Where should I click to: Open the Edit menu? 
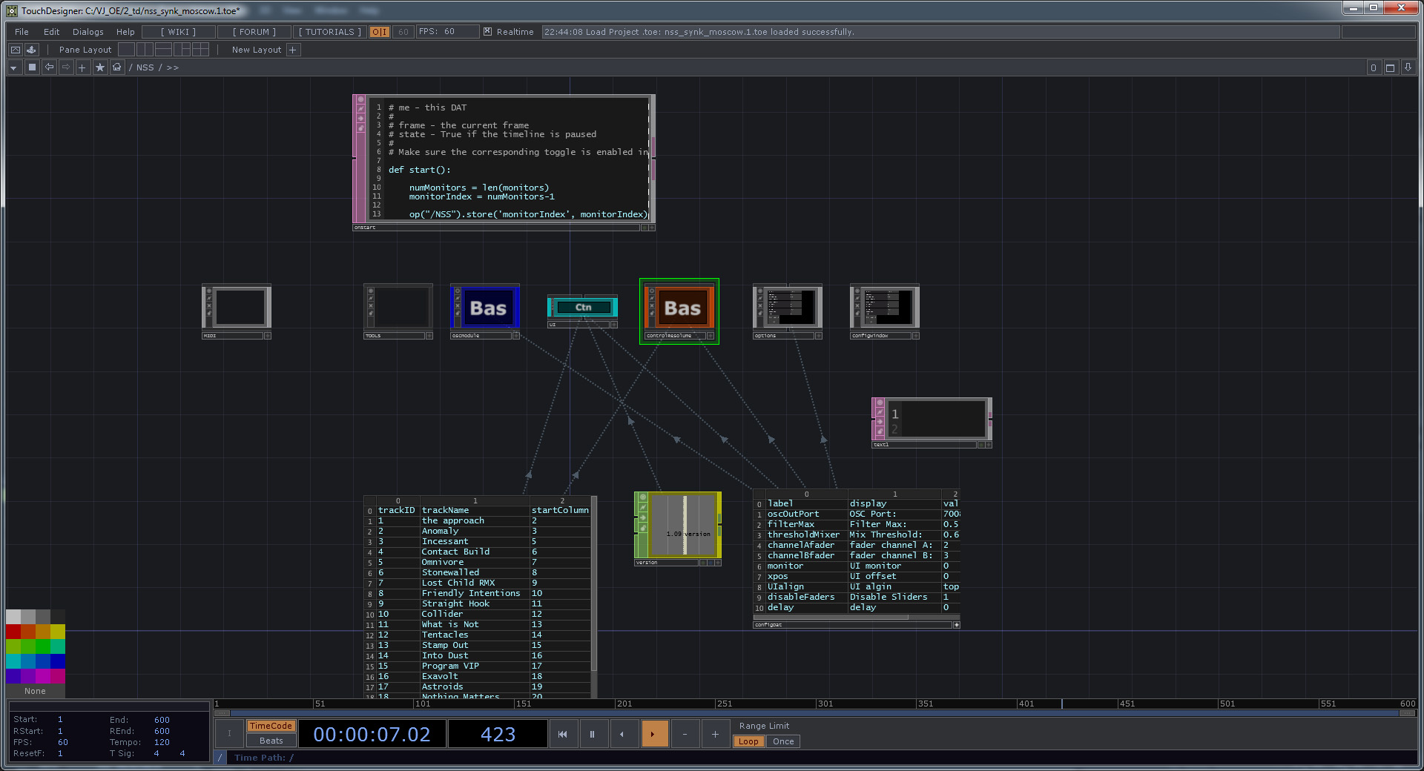pyautogui.click(x=51, y=32)
